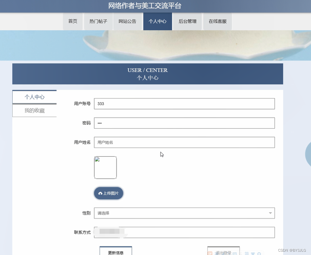
Task: Click the 联系方式 label
Action: [82, 232]
